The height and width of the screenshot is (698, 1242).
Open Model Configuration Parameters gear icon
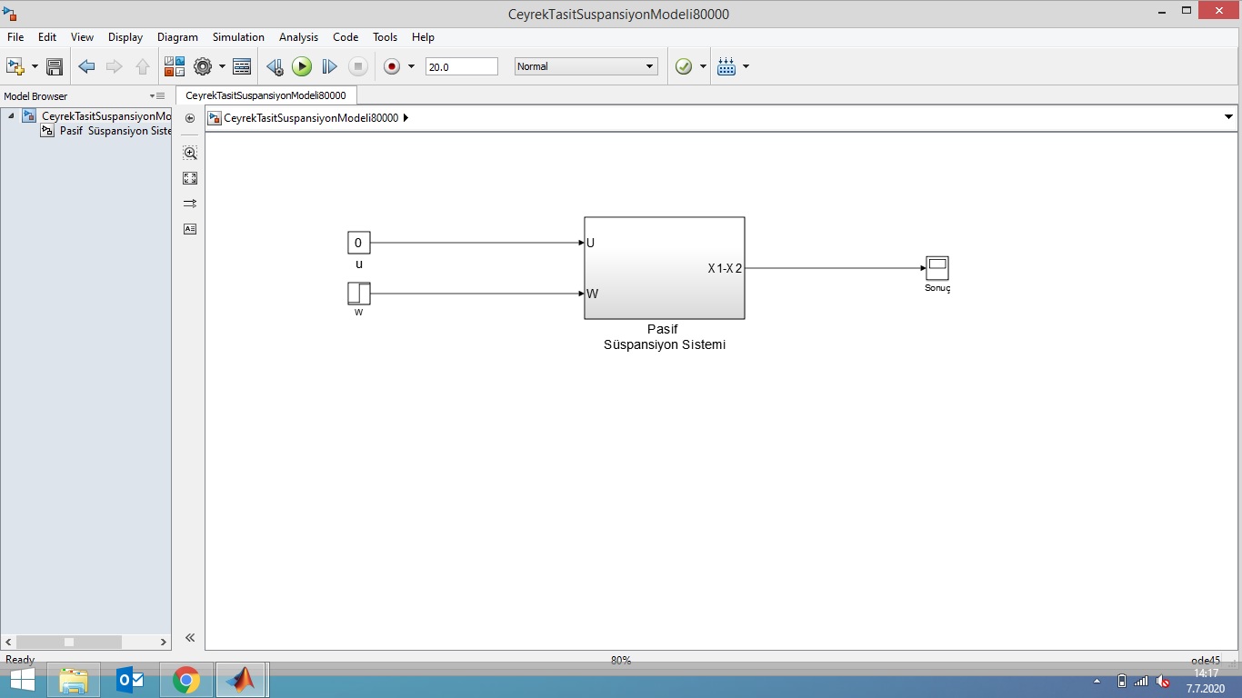(x=203, y=66)
